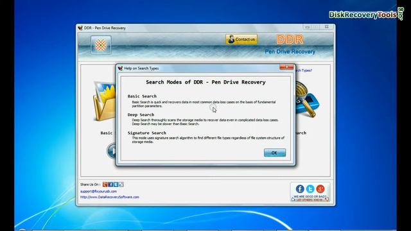411x231 pixels.
Task: Click OK in Help on Search Types dialog
Action: pos(275,153)
